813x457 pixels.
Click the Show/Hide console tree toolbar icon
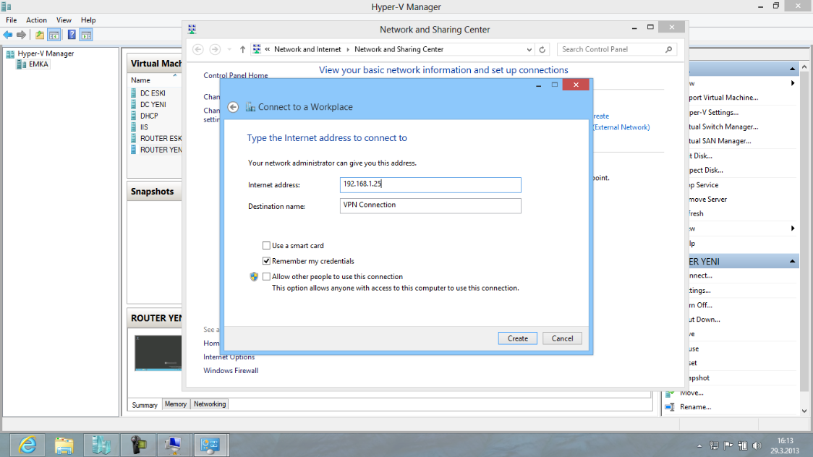54,35
